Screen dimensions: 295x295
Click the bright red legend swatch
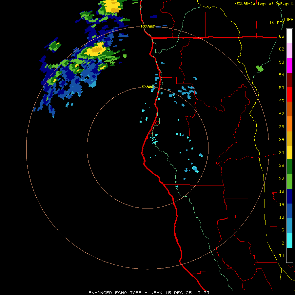[289, 94]
